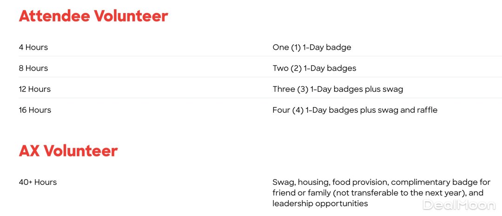
Task: Click the AX Volunteer heading
Action: coord(68,151)
